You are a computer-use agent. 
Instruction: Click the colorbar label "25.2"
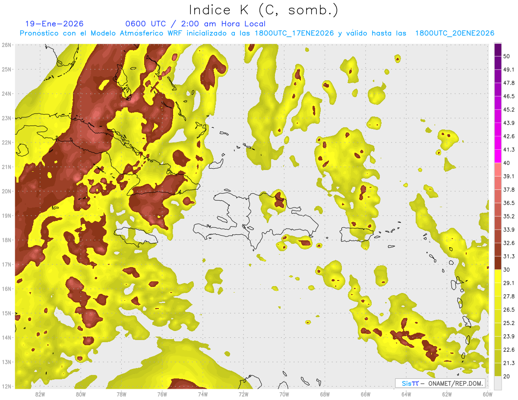509,323
